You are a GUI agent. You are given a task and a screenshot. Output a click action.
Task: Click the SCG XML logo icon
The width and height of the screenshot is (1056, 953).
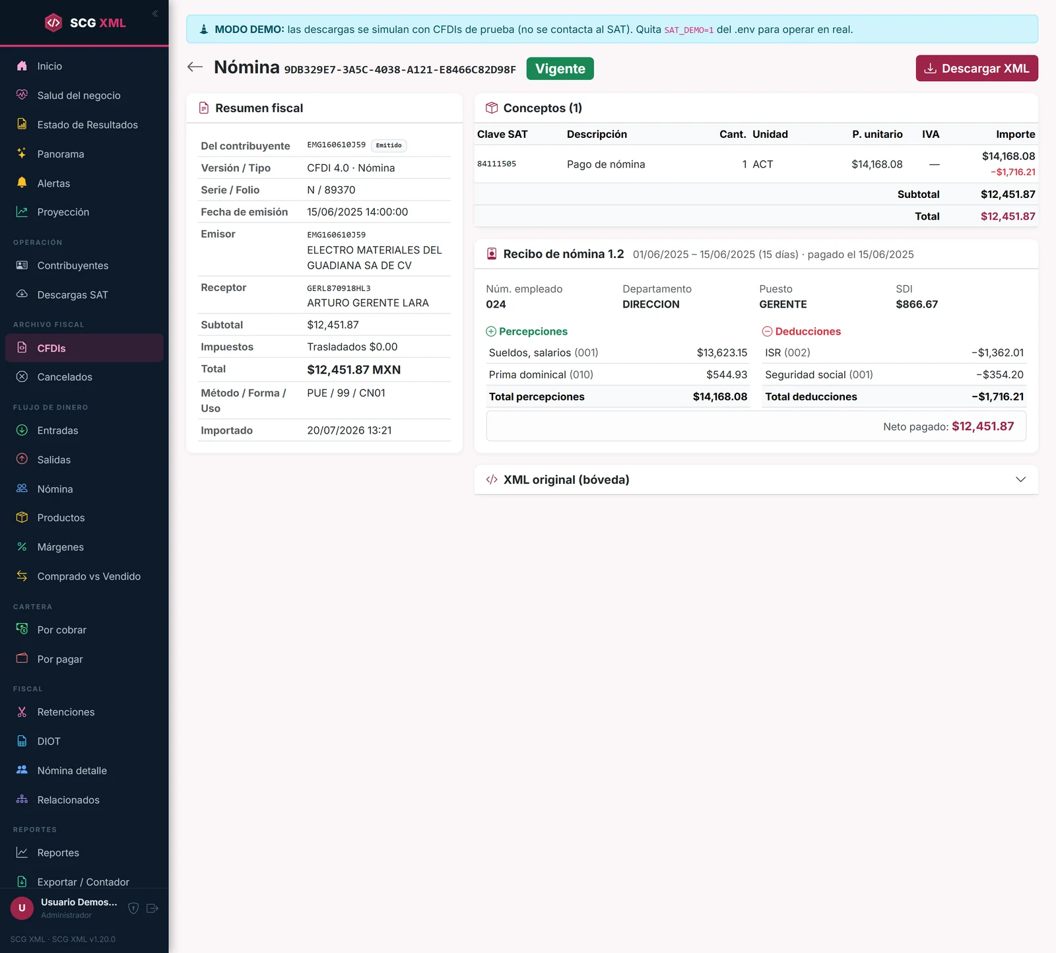point(53,22)
